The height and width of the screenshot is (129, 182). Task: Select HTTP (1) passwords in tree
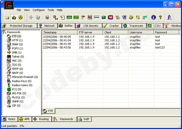click(x=17, y=40)
